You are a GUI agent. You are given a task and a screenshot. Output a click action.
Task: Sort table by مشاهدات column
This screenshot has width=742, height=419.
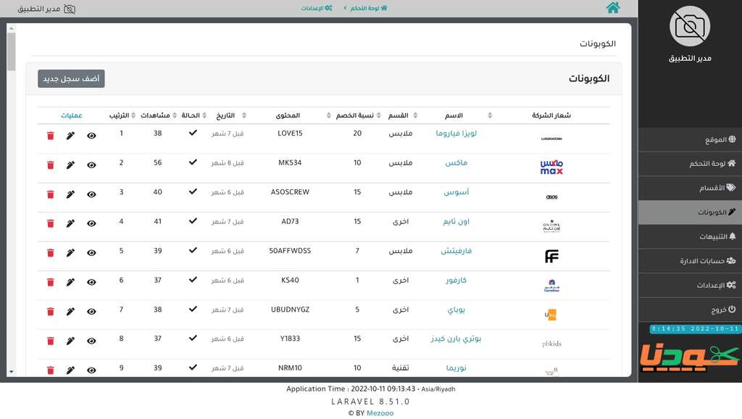(x=175, y=115)
